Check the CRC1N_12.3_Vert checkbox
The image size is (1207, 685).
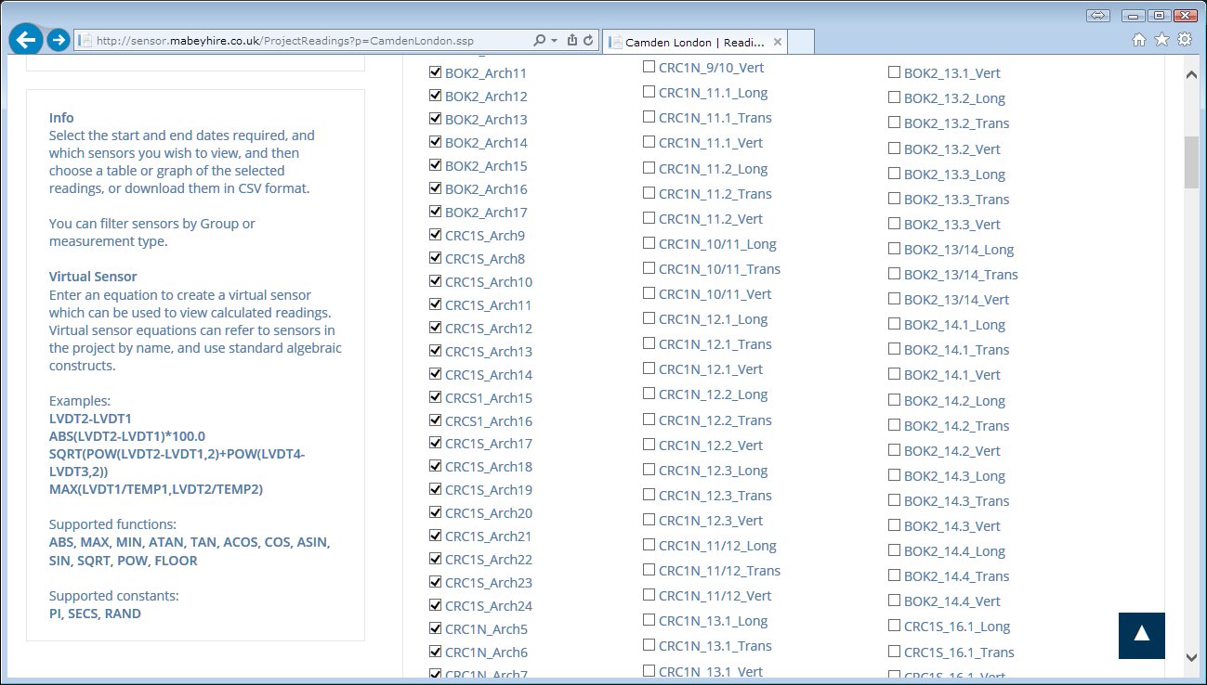click(x=649, y=520)
